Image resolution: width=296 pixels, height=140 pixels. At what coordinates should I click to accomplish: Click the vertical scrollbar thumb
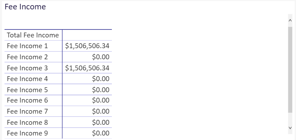tap(290, 70)
